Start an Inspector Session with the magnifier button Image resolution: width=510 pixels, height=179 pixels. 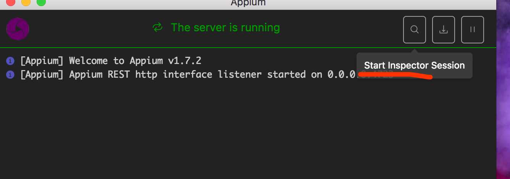[x=414, y=29]
